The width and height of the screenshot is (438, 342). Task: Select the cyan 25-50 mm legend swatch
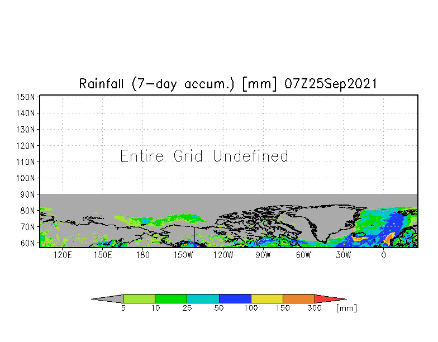tap(203, 298)
